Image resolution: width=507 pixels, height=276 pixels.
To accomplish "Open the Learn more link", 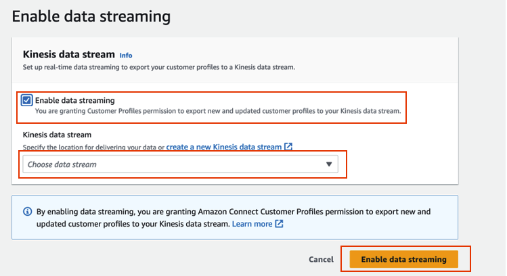I will [252, 223].
